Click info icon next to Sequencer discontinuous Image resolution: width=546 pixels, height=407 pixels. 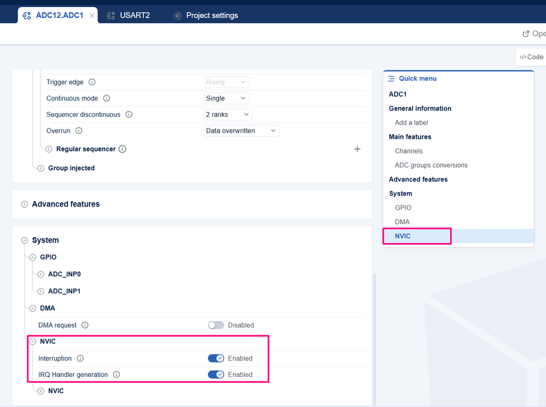pyautogui.click(x=129, y=115)
